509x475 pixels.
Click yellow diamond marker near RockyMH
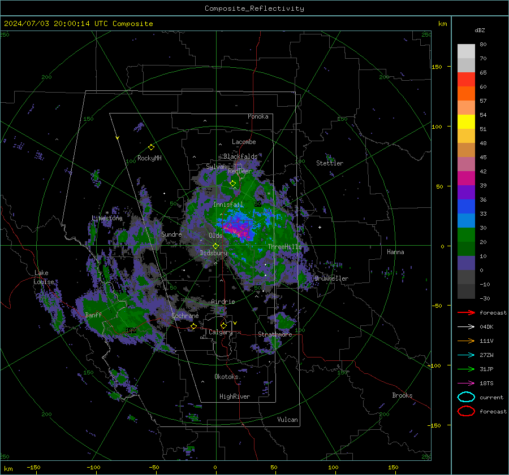click(x=151, y=147)
